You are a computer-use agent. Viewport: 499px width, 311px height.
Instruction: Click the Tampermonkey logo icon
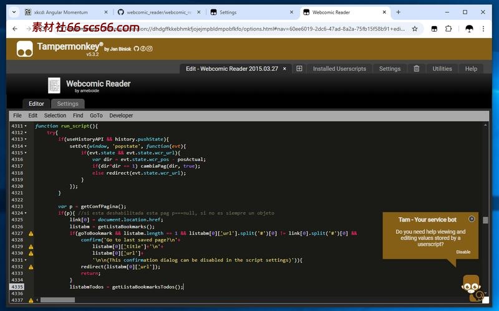click(x=24, y=49)
